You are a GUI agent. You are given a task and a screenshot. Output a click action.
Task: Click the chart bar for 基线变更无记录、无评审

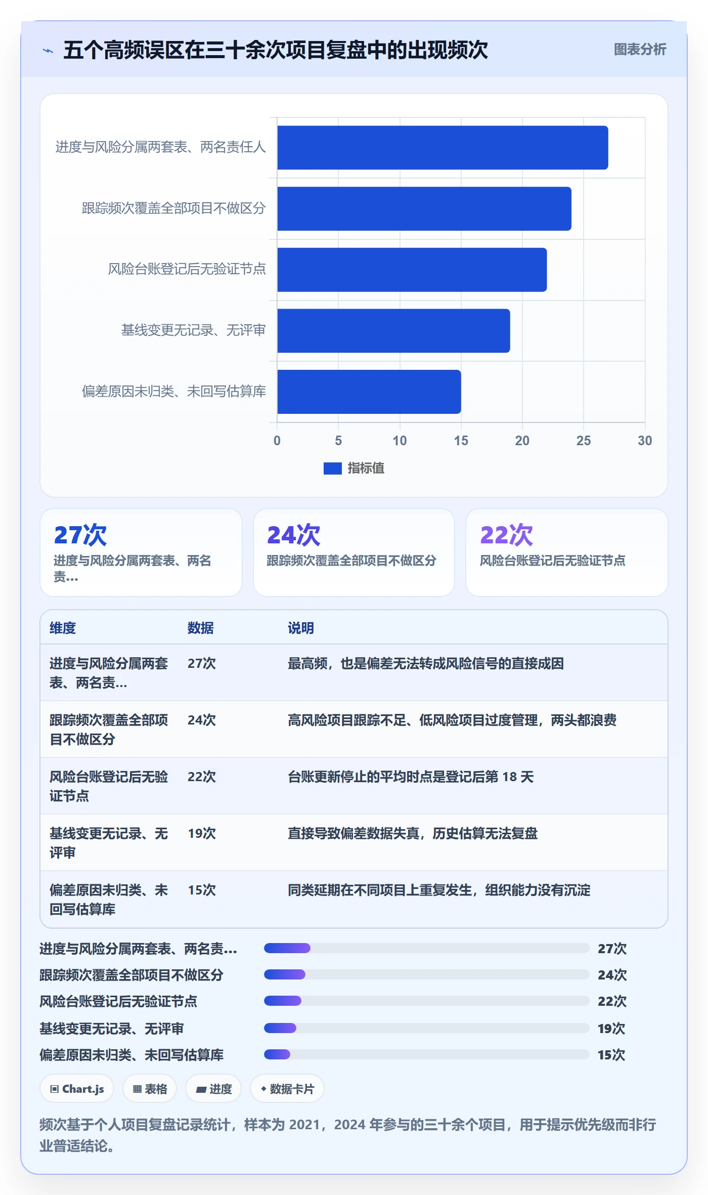pyautogui.click(x=393, y=331)
